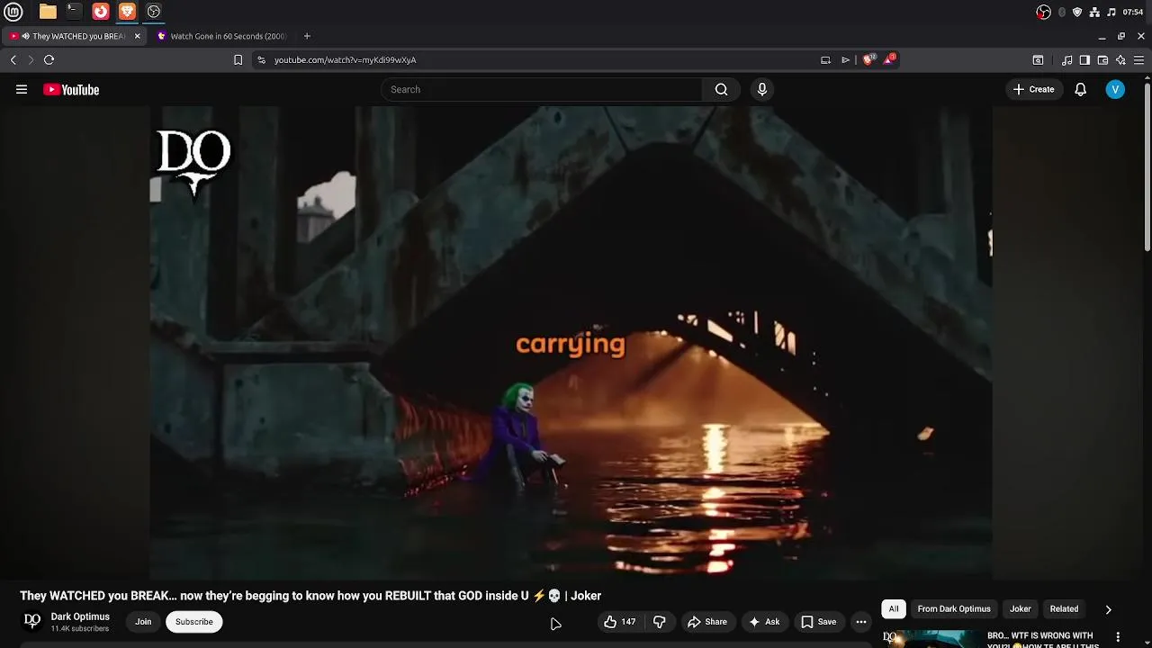Open Brave Wallet toolbar icon
The height and width of the screenshot is (648, 1152).
(1102, 60)
